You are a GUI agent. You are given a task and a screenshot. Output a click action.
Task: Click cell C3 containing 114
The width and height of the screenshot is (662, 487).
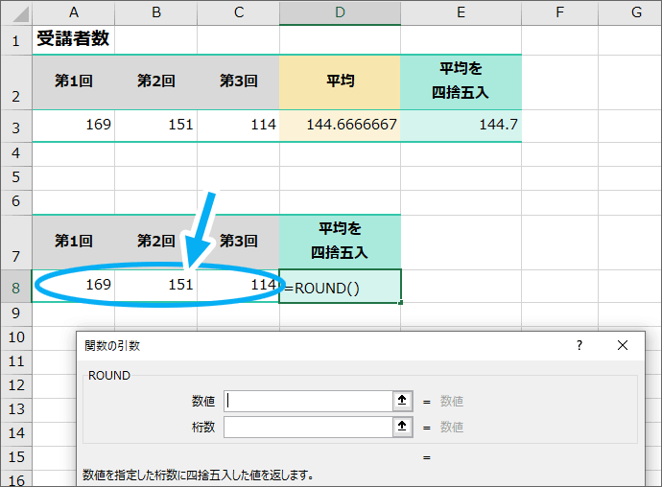coord(239,126)
